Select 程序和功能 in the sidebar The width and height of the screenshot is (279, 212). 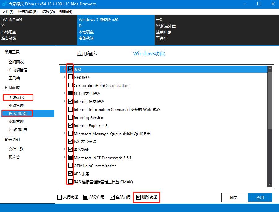click(x=18, y=113)
